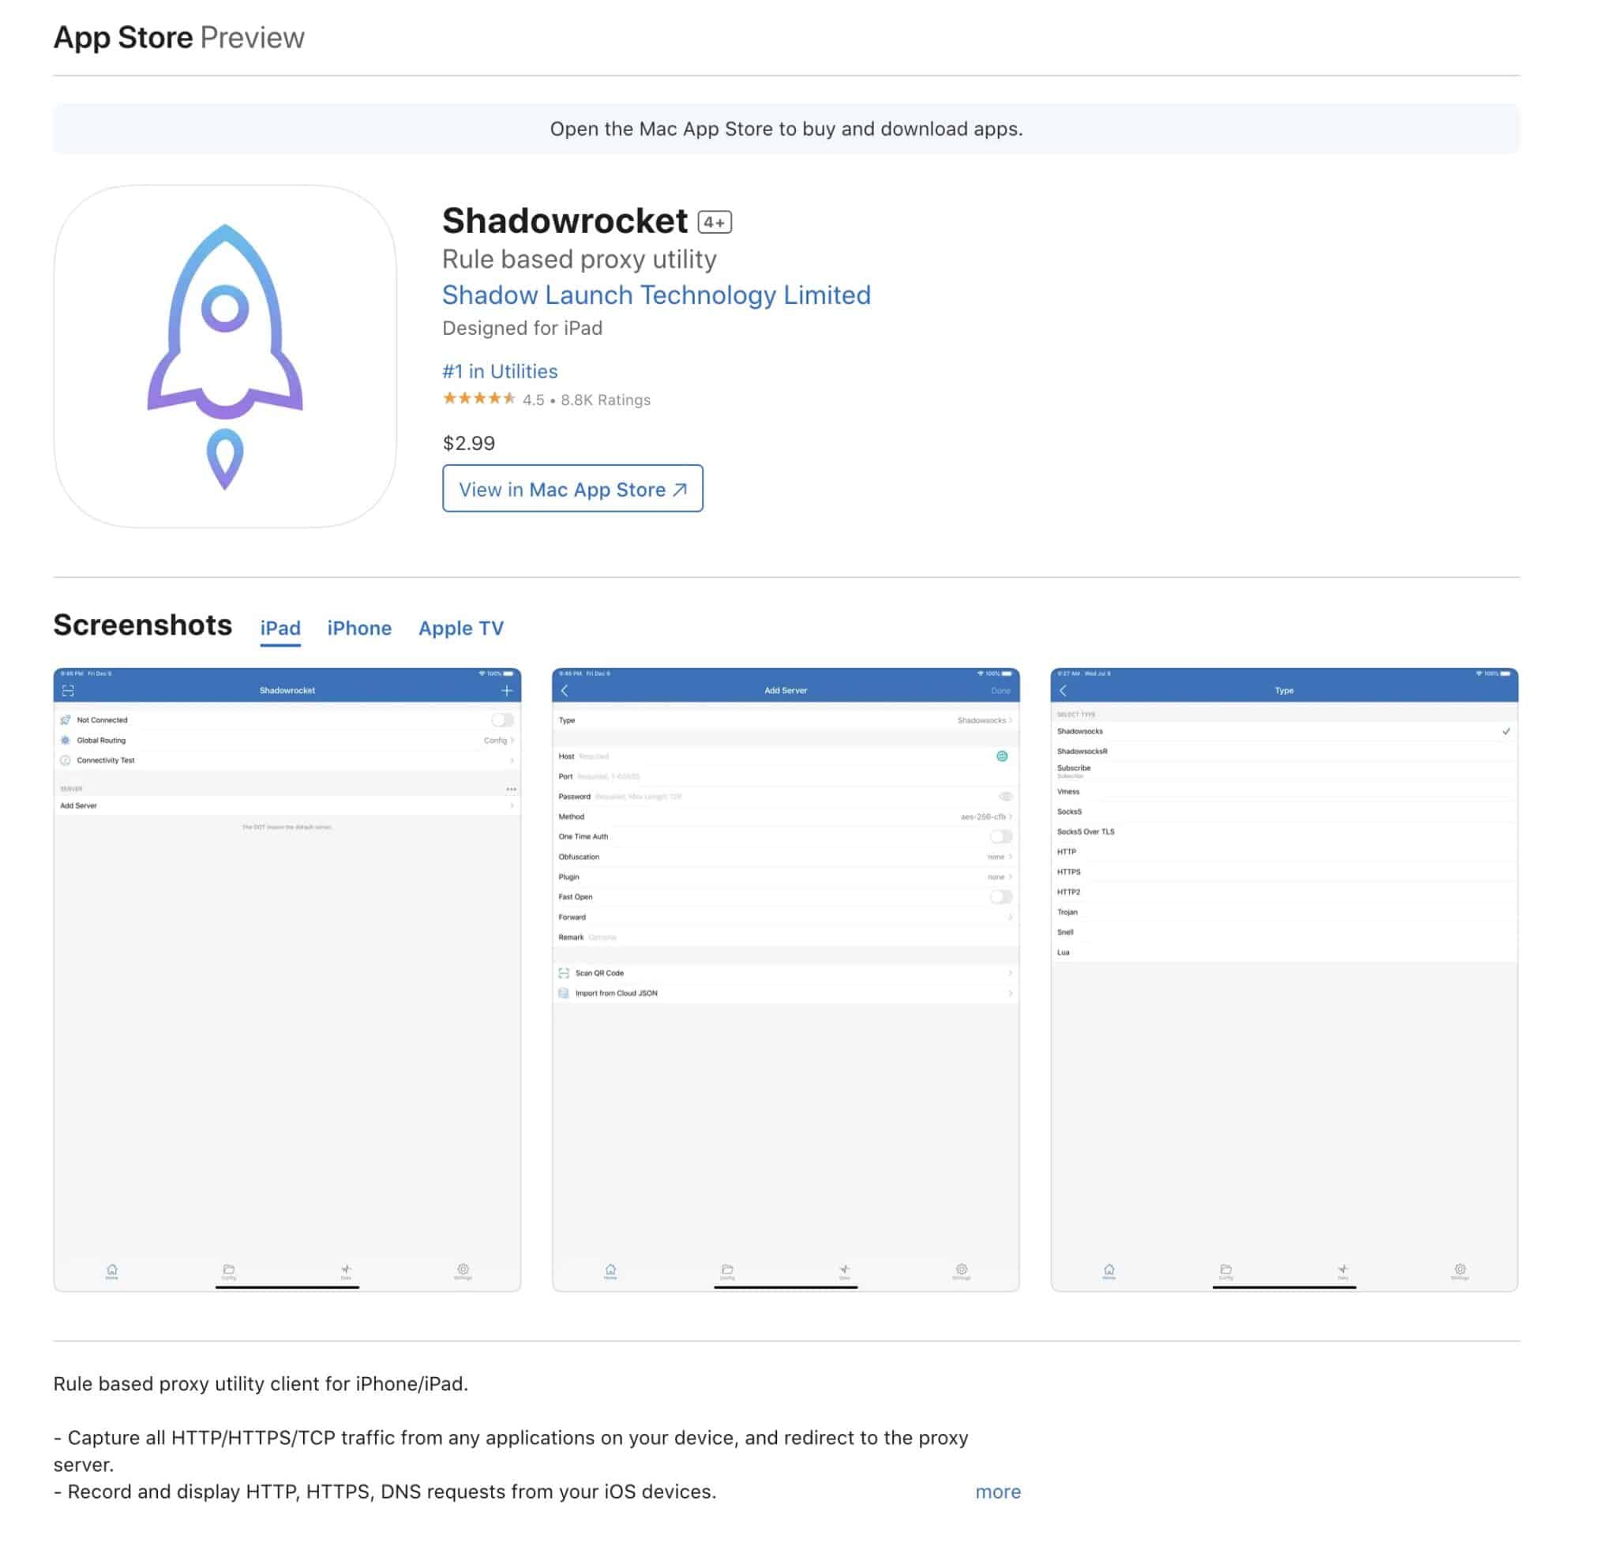Click the 4+ age rating badge

coord(715,222)
